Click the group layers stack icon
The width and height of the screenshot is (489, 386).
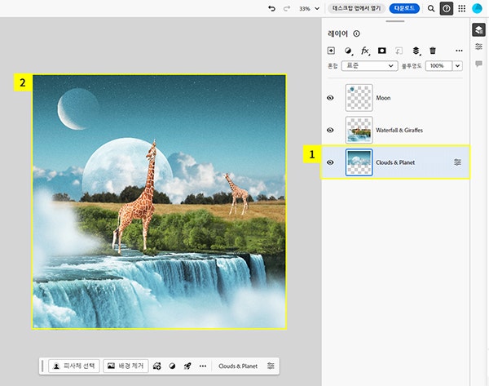click(416, 51)
